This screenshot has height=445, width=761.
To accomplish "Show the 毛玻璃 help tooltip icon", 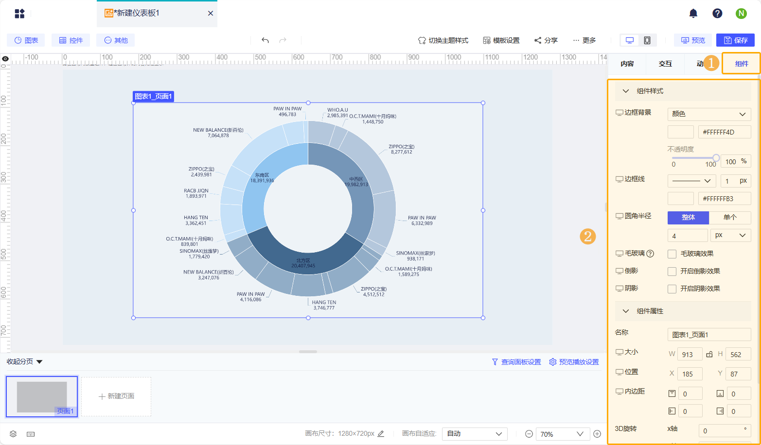I will (x=650, y=254).
